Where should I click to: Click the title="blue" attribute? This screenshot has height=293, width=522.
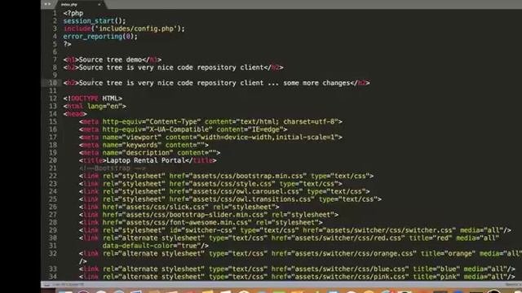pos(436,269)
